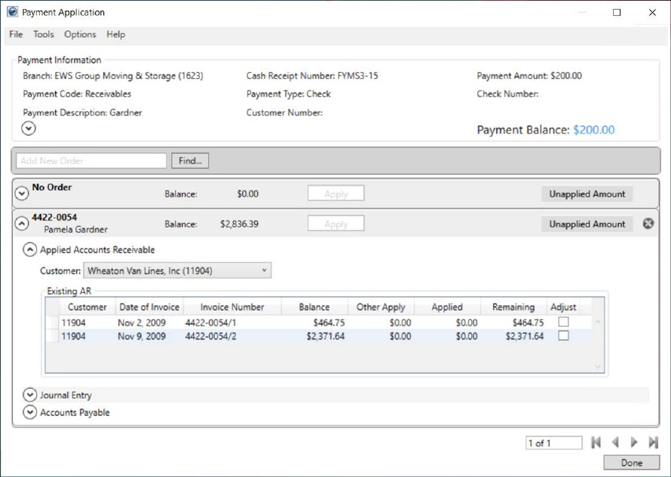Open the Options menu
The image size is (671, 477).
[x=80, y=35]
